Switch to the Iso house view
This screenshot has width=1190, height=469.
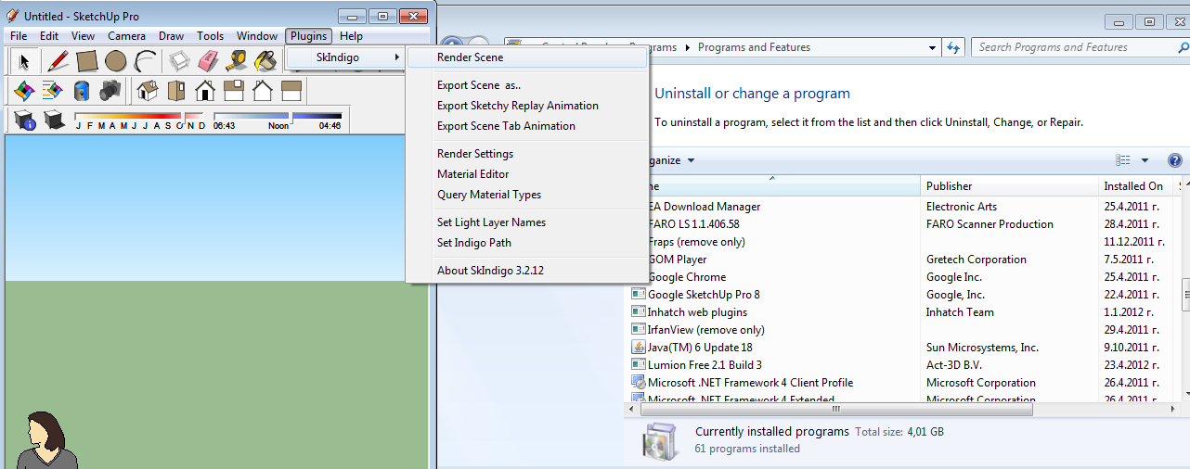[x=147, y=90]
